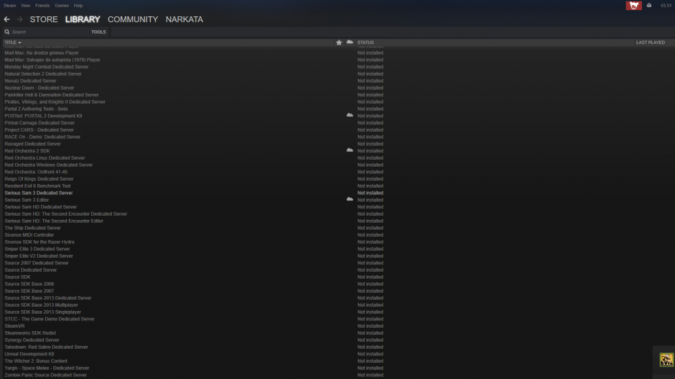
Task: Open the inbox envelope icon
Action: tap(649, 5)
